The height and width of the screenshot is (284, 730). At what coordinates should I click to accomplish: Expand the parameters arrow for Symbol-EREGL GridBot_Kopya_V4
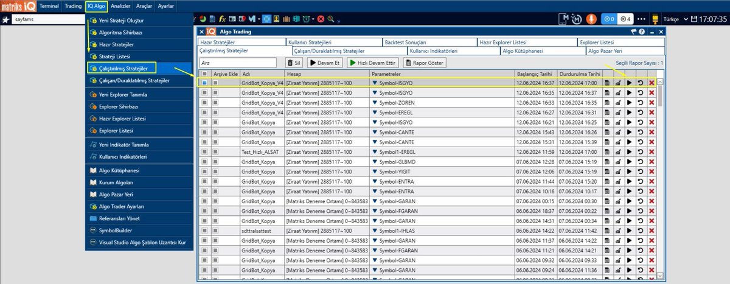(x=375, y=112)
